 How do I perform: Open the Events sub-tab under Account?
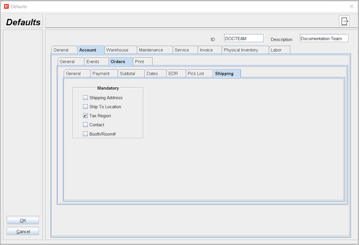(97, 61)
